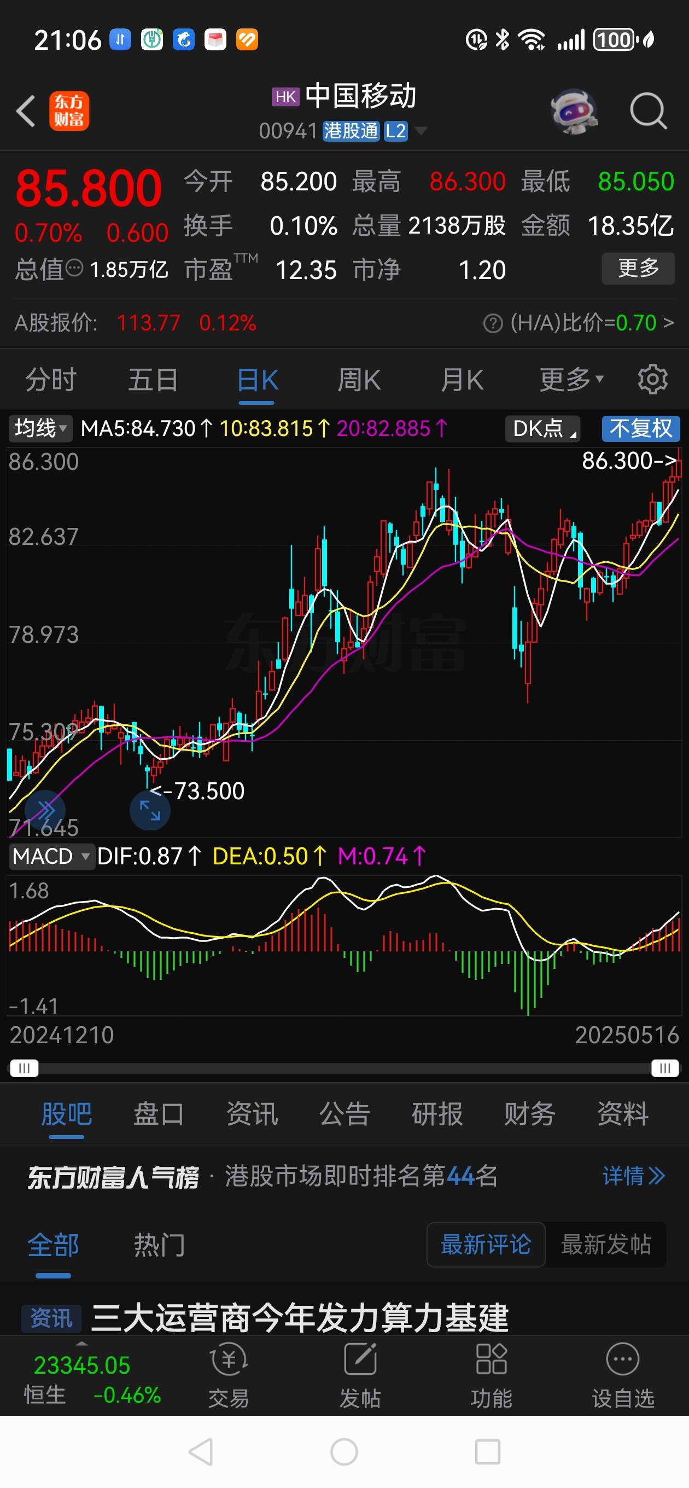Tap the WiFi status icon
The height and width of the screenshot is (1488, 689).
click(532, 40)
